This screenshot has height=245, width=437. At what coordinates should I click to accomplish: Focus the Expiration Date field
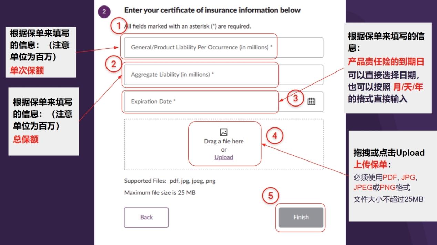pos(224,102)
